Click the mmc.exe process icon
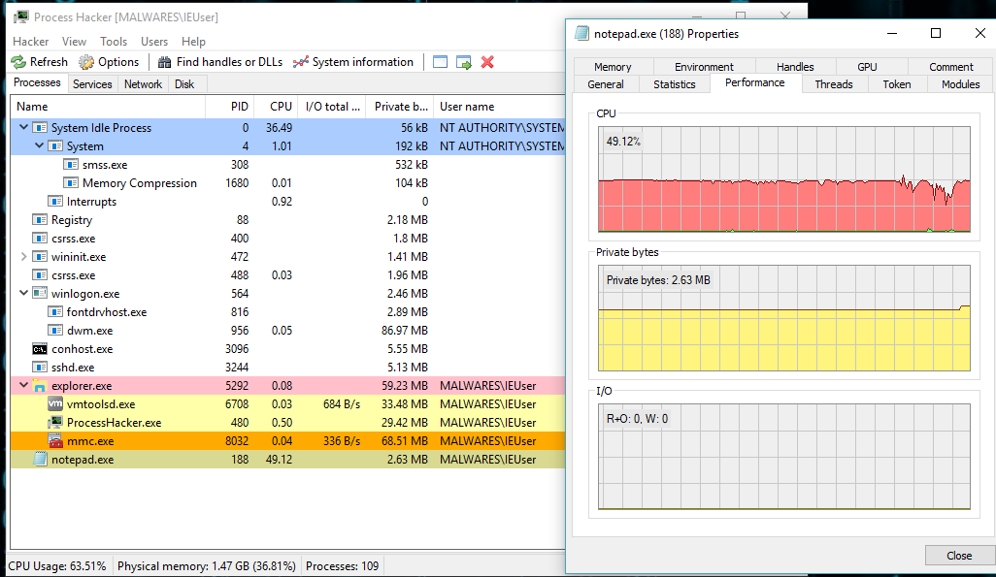Viewport: 996px width, 577px height. click(56, 441)
